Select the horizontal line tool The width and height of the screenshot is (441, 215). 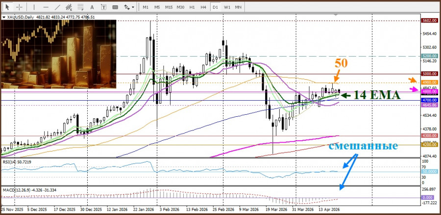45,7
